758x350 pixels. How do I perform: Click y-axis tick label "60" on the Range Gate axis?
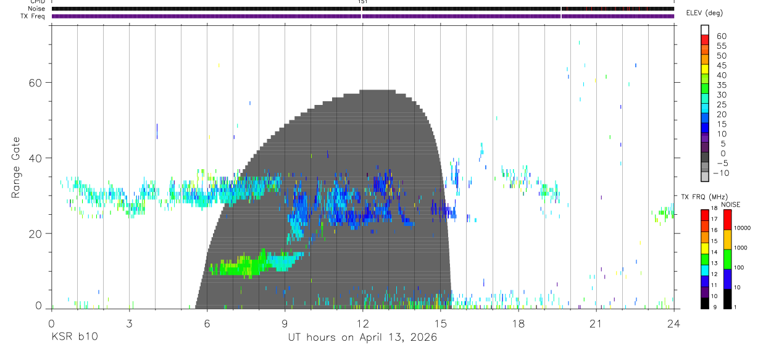coord(35,83)
